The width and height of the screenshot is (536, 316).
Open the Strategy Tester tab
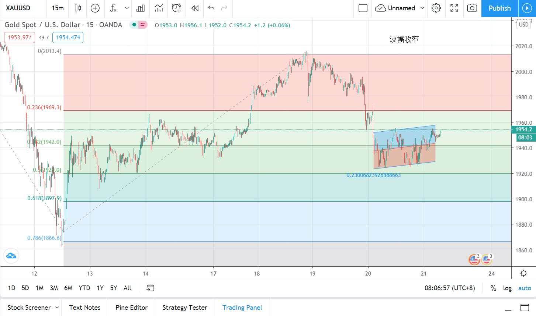click(x=184, y=307)
